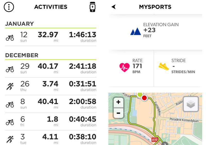Go back using the MySports arrow
Screen dimensions: 206x145
click(114, 7)
